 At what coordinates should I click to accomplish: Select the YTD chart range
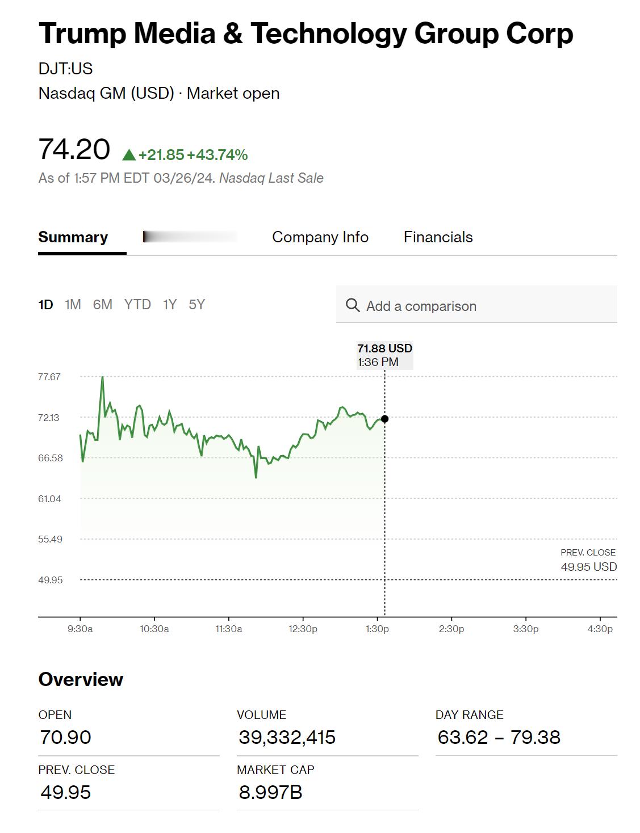137,305
